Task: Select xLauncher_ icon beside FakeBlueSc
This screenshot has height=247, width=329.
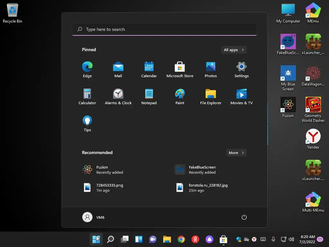Action: (x=313, y=44)
